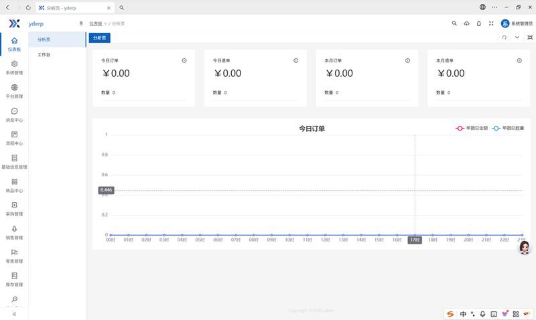Enter fullscreen using the header expand icon
Screen dimensions: 536x320
(491, 23)
